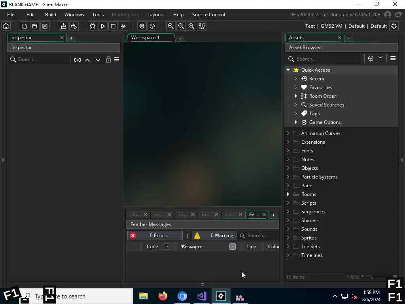Open File Explorer from the taskbar
The height and width of the screenshot is (304, 405).
tap(143, 296)
